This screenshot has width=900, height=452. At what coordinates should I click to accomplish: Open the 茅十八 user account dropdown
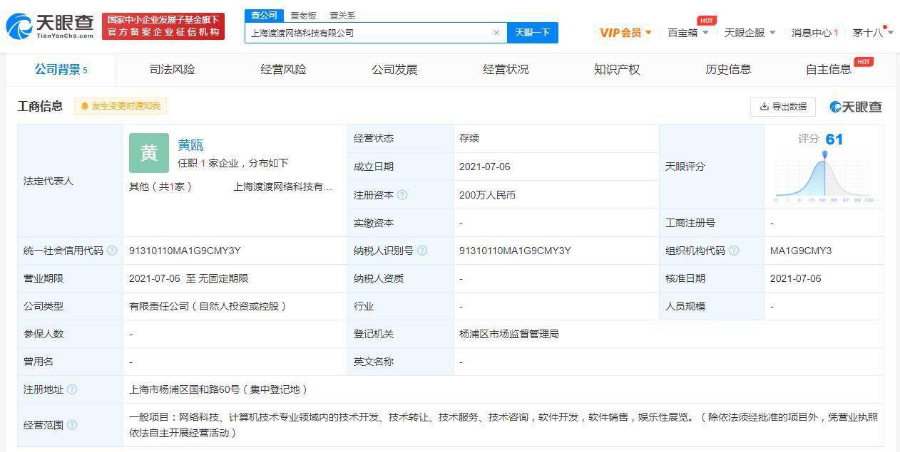point(873,33)
